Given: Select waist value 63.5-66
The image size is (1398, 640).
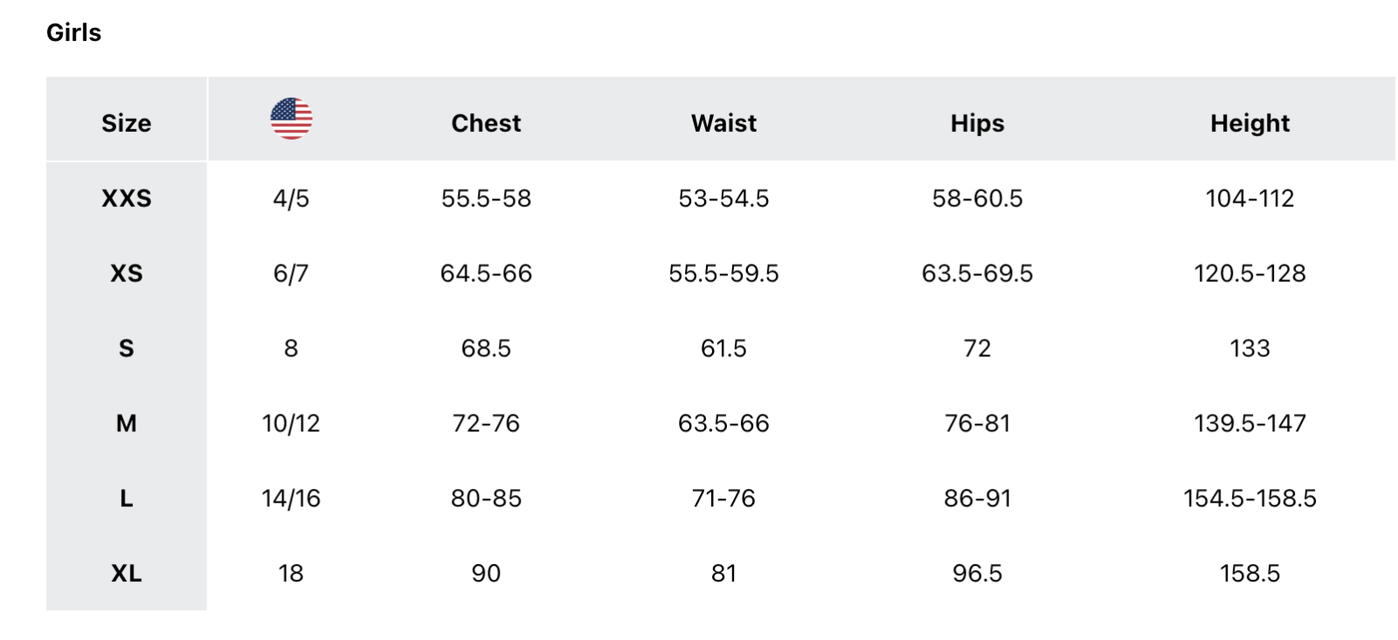Looking at the screenshot, I should pyautogui.click(x=723, y=423).
